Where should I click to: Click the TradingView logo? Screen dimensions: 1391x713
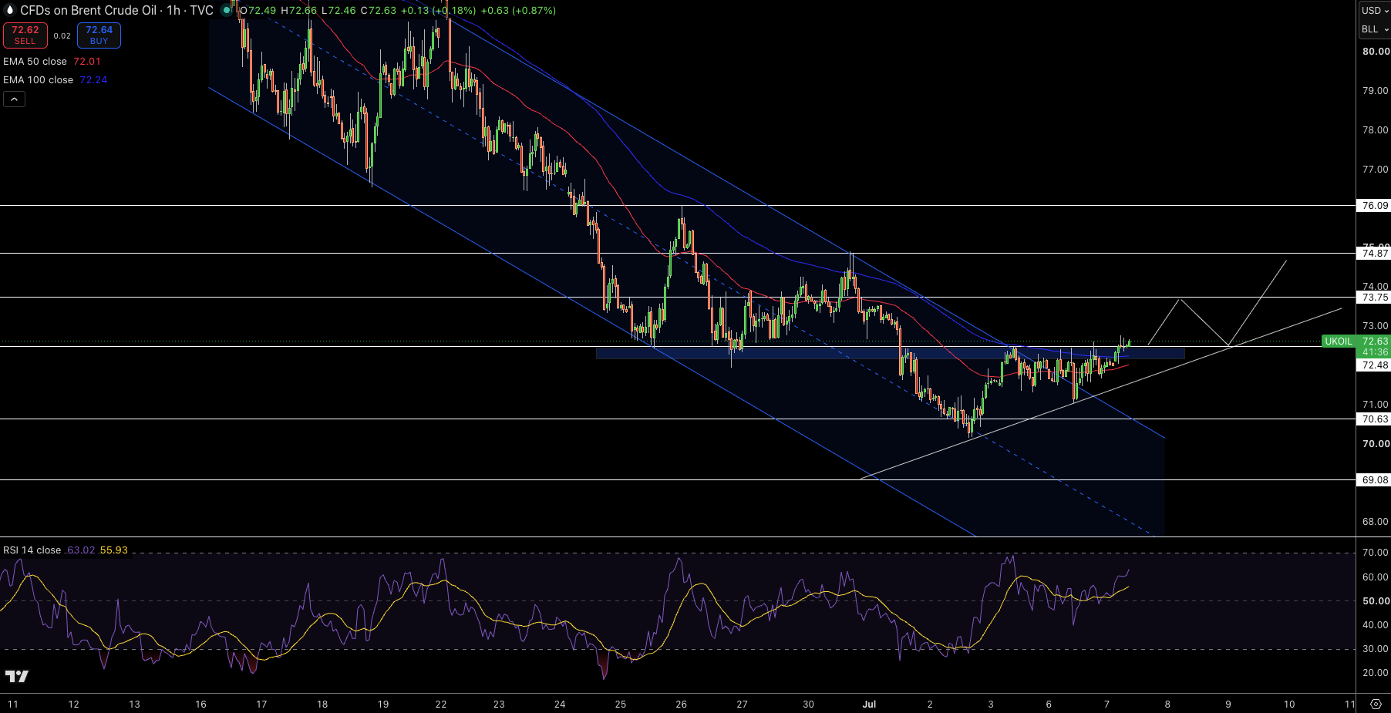click(16, 676)
